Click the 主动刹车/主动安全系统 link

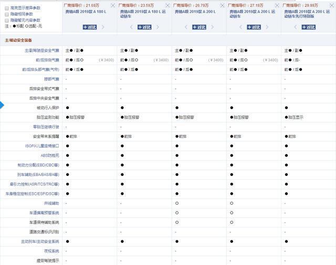tap(40, 242)
